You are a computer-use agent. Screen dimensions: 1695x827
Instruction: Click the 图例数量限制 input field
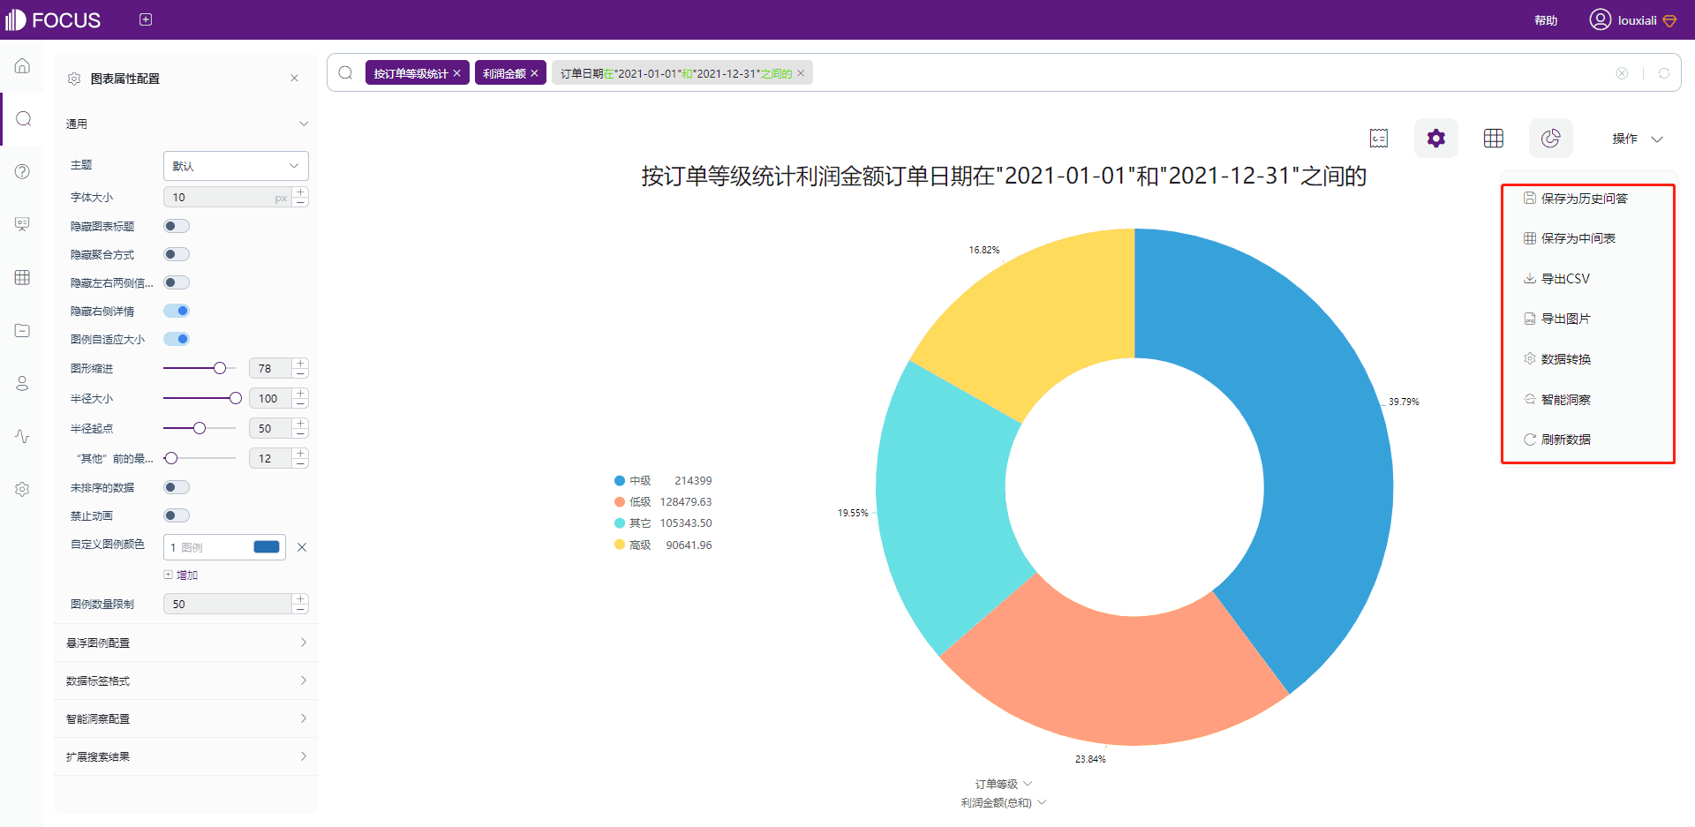coord(228,604)
